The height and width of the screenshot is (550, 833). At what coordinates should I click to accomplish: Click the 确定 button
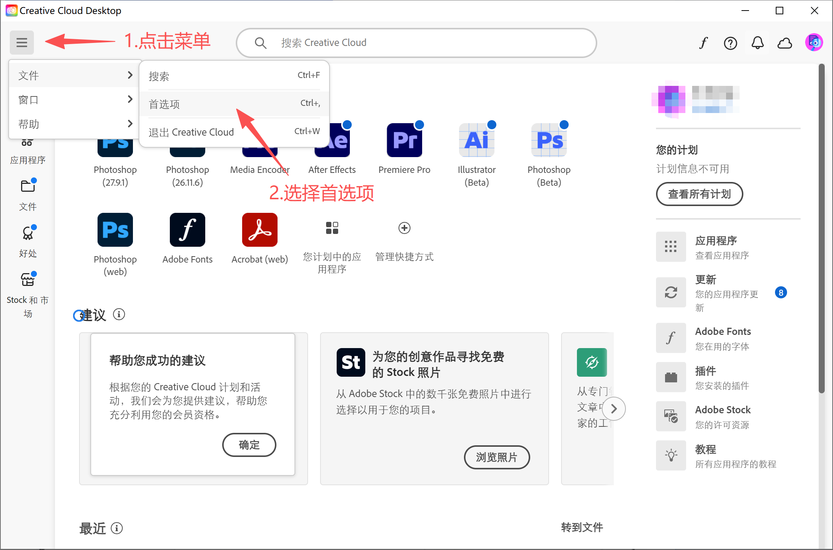point(249,445)
